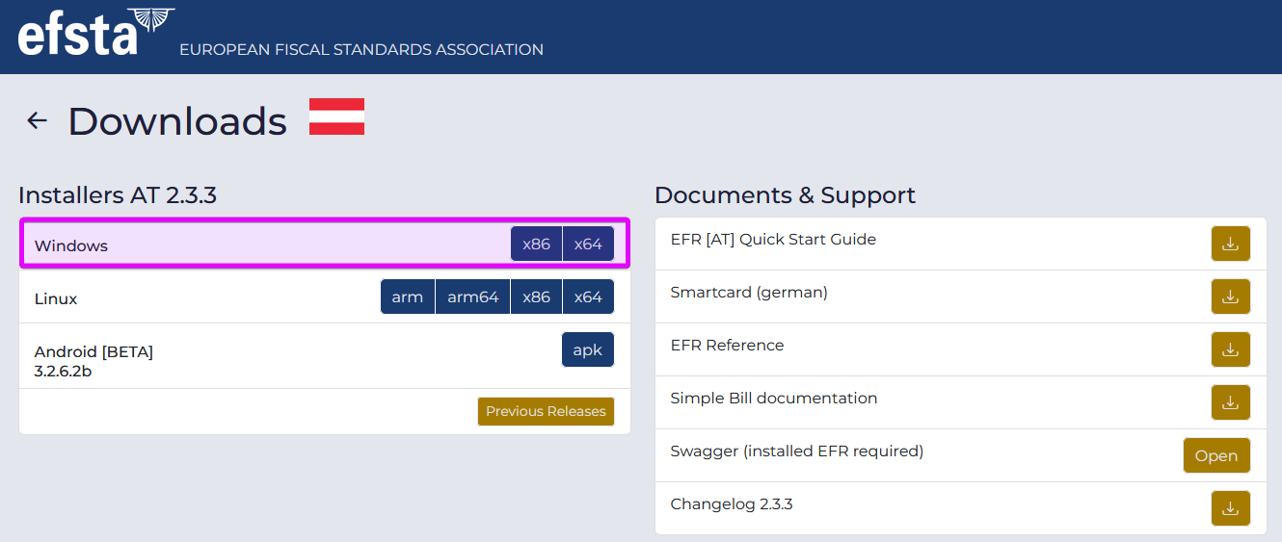1282x542 pixels.
Task: Download Simple Bill documentation
Action: click(1230, 402)
